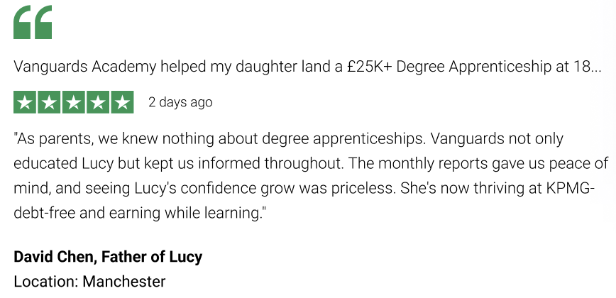Click the green quotation mark icon
This screenshot has height=298, width=616.
point(33,22)
